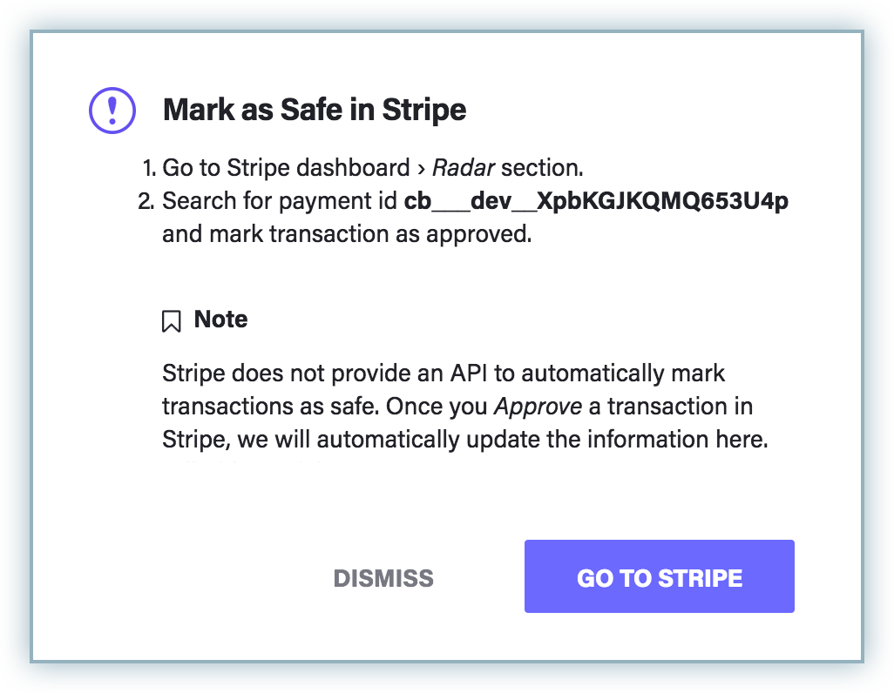
Task: Dismiss the Mark as Safe dialog
Action: click(383, 578)
